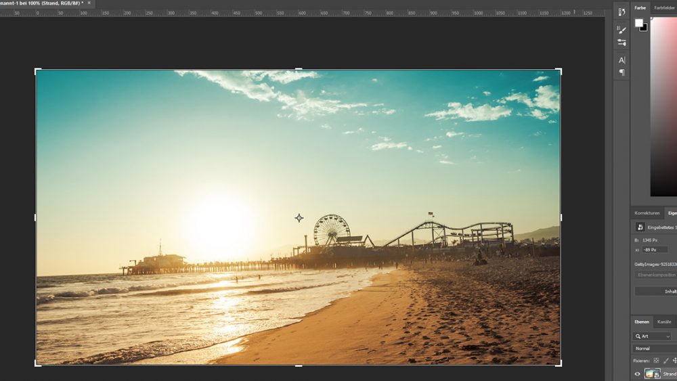Pick a color in the red color field

coord(663,106)
